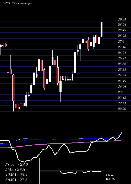Click the AMEX EWZ munafa.pro chart title
The height and width of the screenshot is (184, 131).
tap(17, 3)
